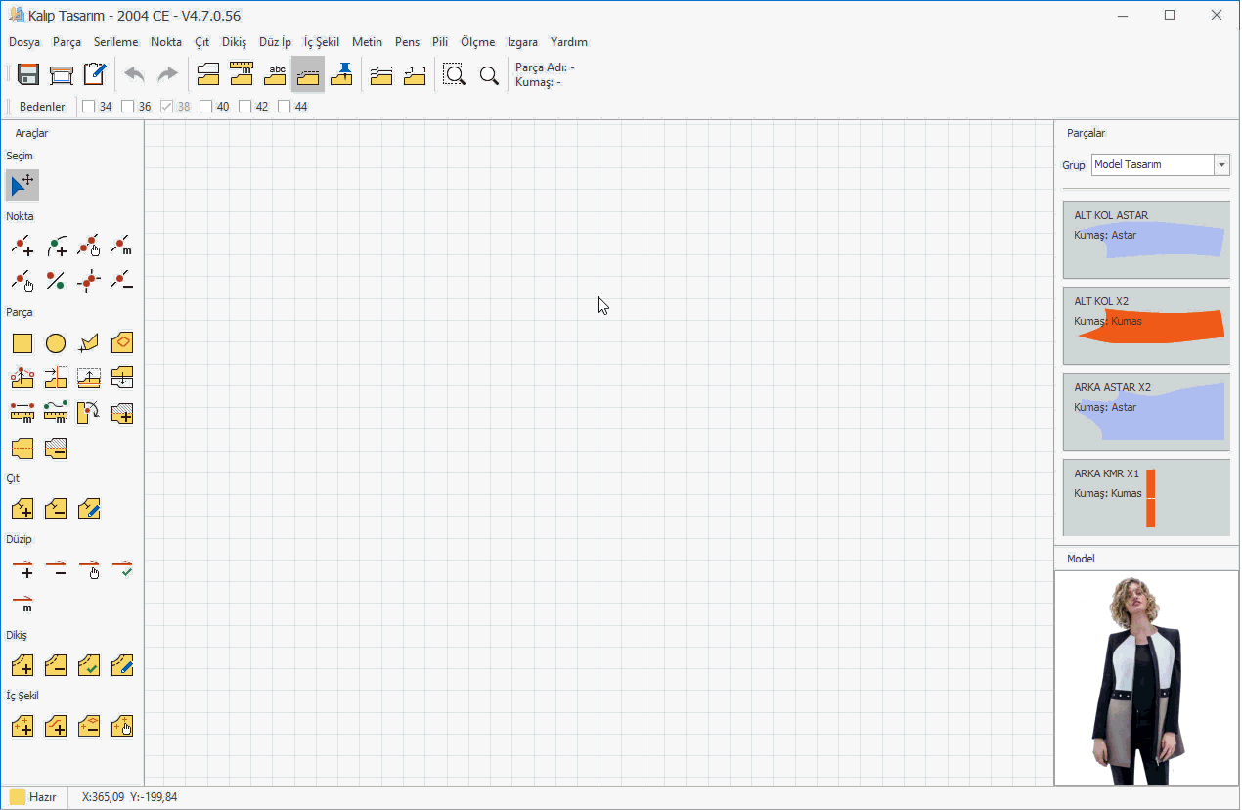This screenshot has height=810, width=1242.
Task: Click the zoom magnifier toolbar icon
Action: 489,74
